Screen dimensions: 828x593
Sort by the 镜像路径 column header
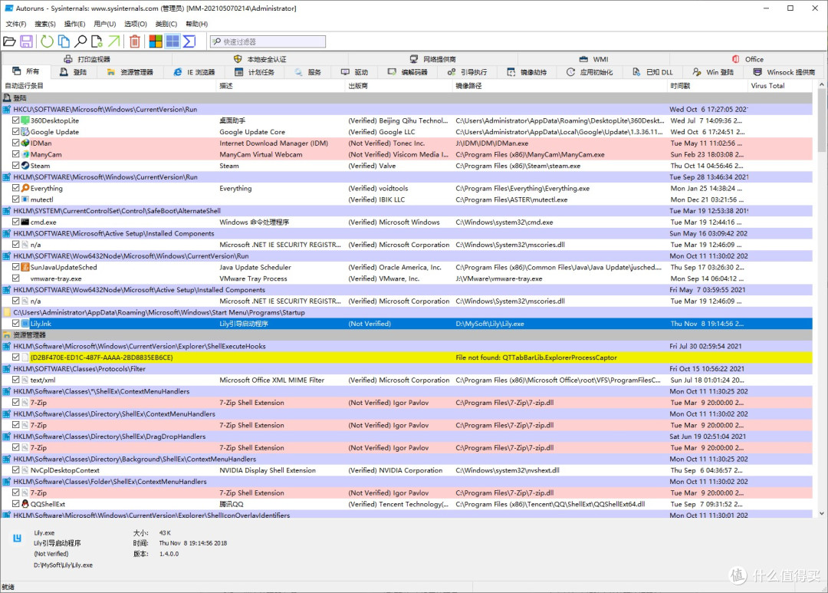pos(560,86)
